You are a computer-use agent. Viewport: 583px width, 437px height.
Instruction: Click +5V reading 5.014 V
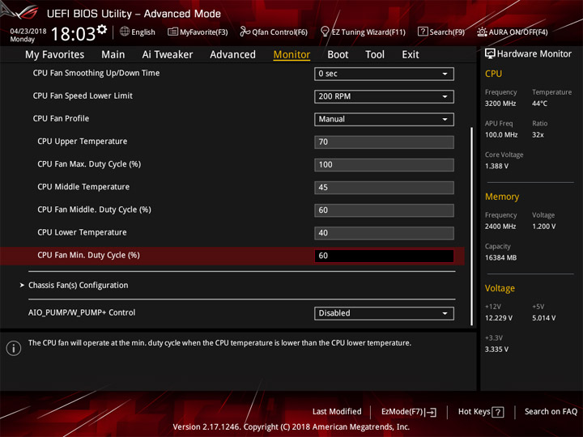coord(544,318)
